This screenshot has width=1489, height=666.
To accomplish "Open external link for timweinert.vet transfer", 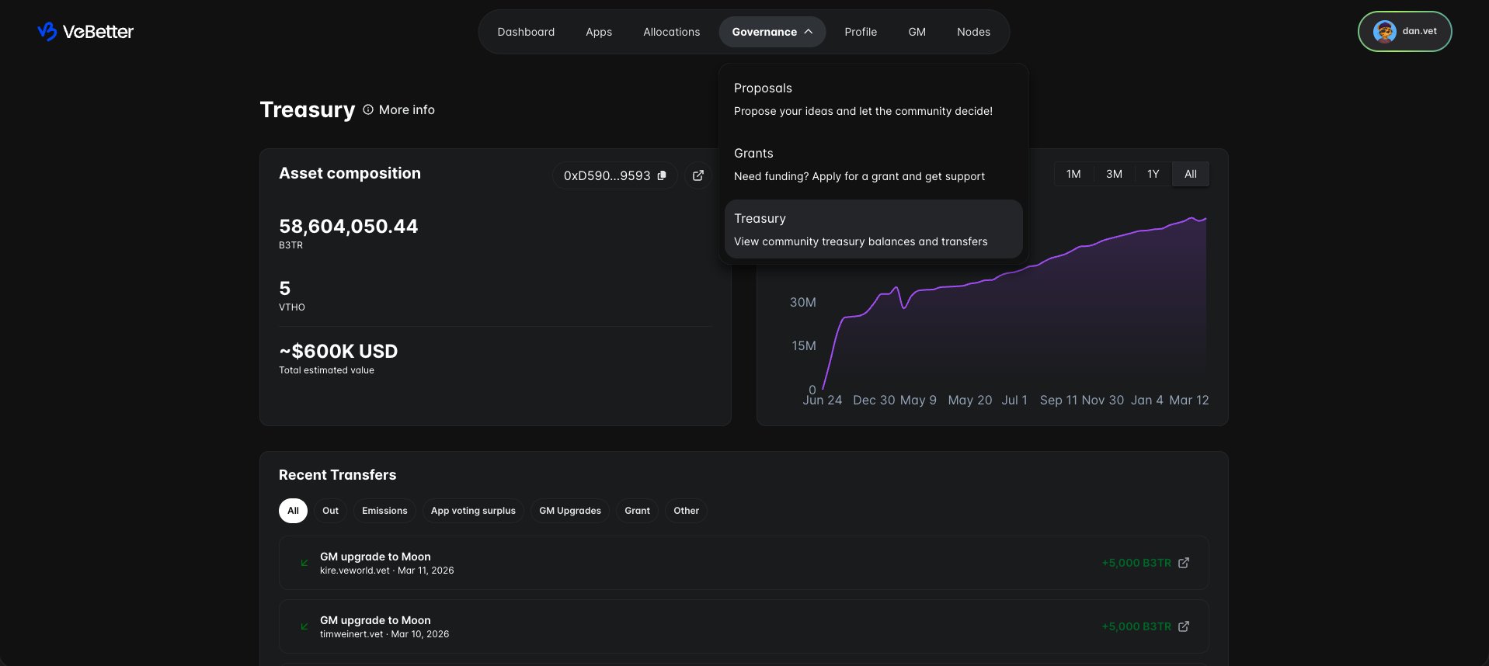I will tap(1183, 626).
